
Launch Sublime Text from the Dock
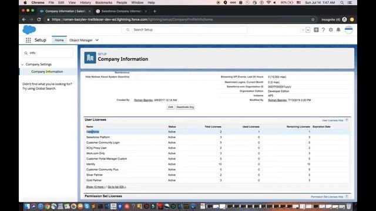[93, 206]
